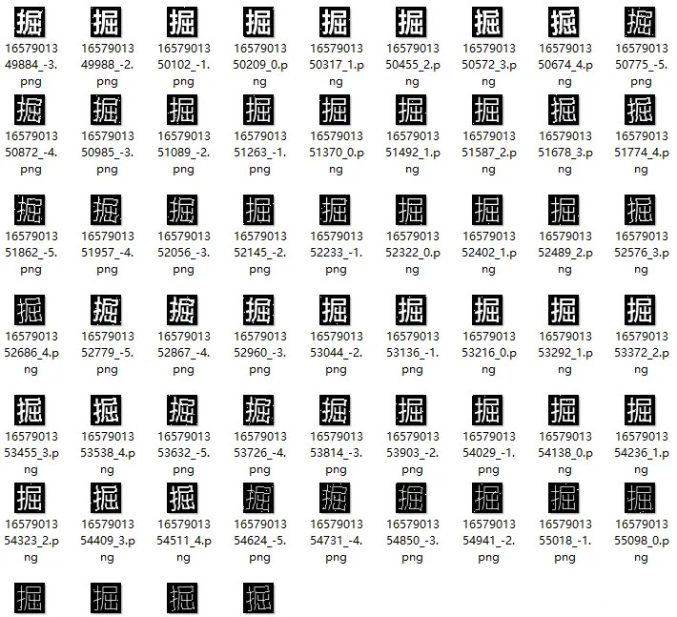Select thumbnail of 1657901354323_2.png
This screenshot has height=617, width=677.
pyautogui.click(x=30, y=498)
